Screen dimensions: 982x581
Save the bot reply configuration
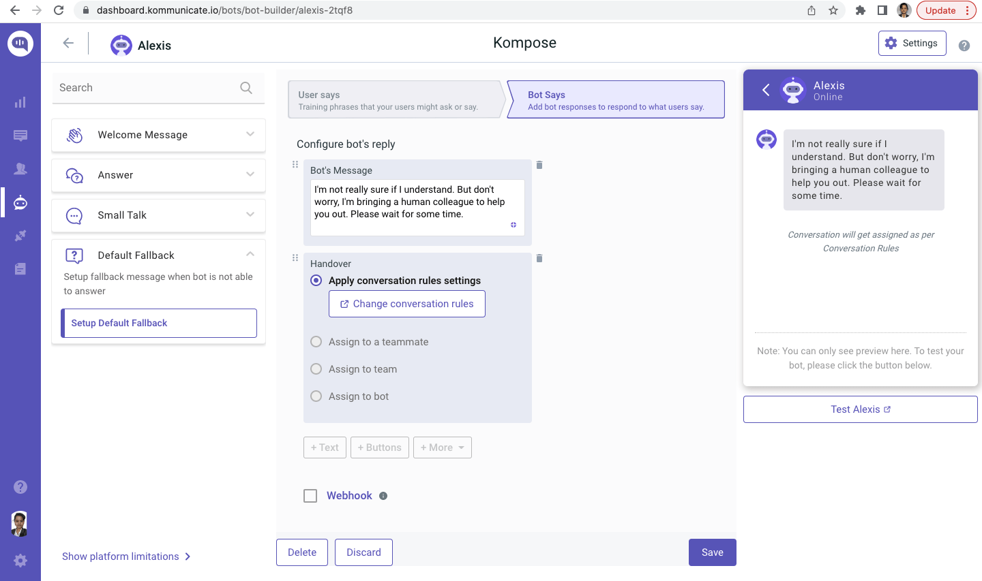pos(713,552)
